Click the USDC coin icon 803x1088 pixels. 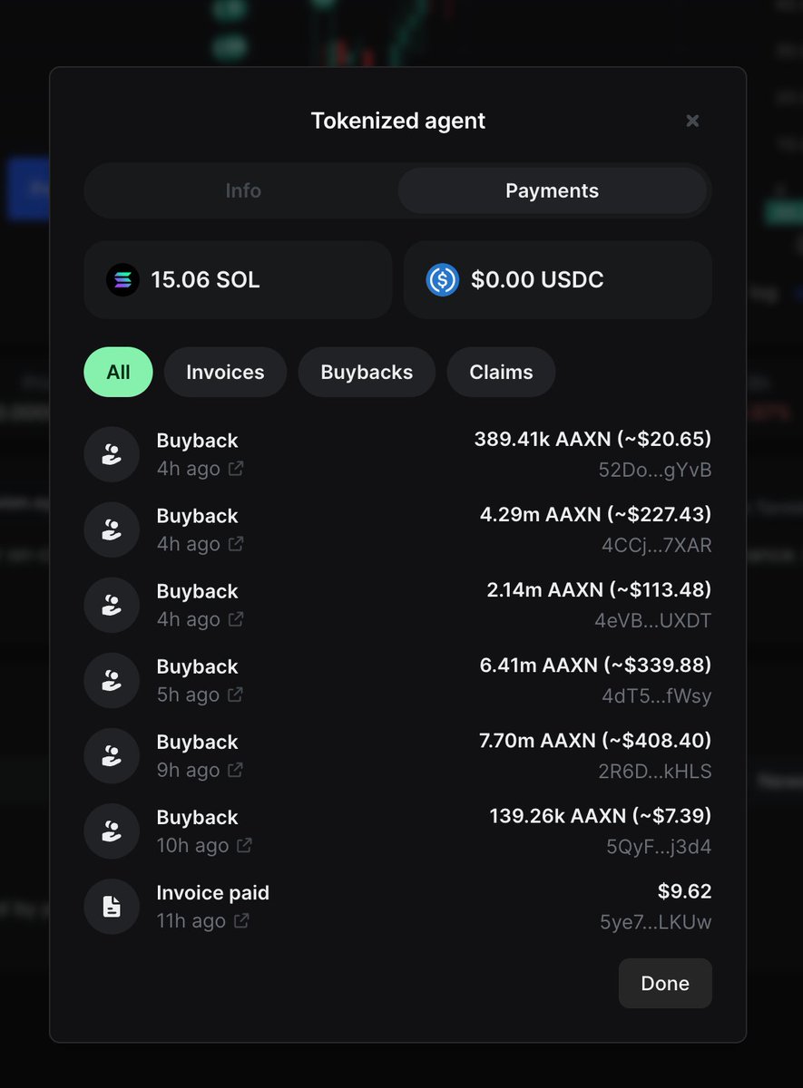click(x=443, y=280)
